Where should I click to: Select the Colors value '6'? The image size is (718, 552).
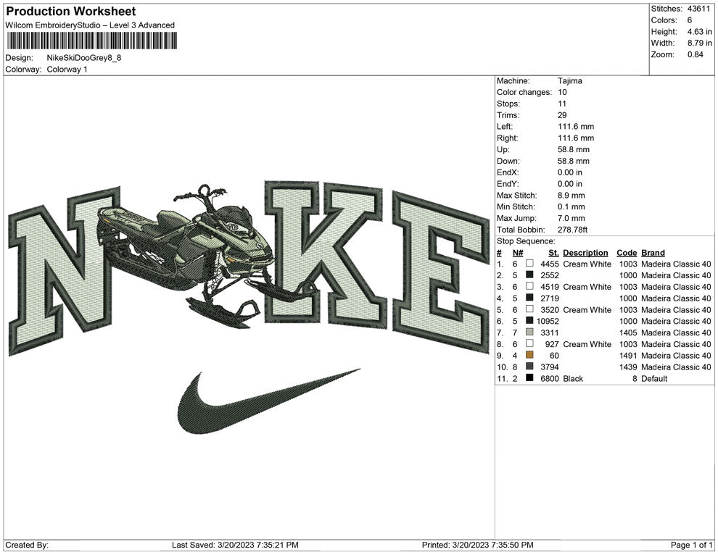click(x=690, y=20)
